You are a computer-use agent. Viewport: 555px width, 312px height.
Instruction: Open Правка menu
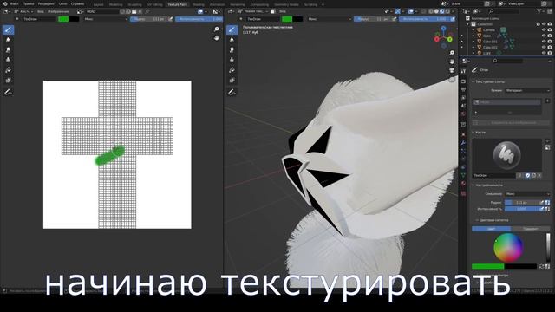(29, 3)
